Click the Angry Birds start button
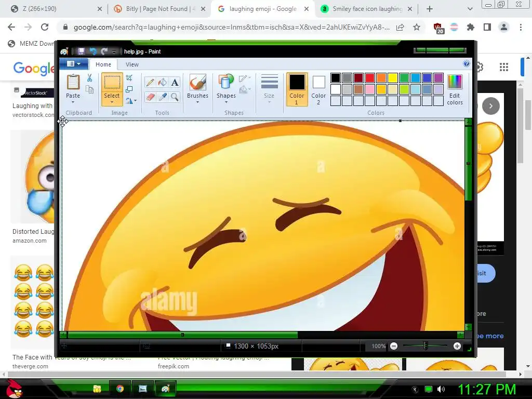The width and height of the screenshot is (532, 399). (x=15, y=389)
